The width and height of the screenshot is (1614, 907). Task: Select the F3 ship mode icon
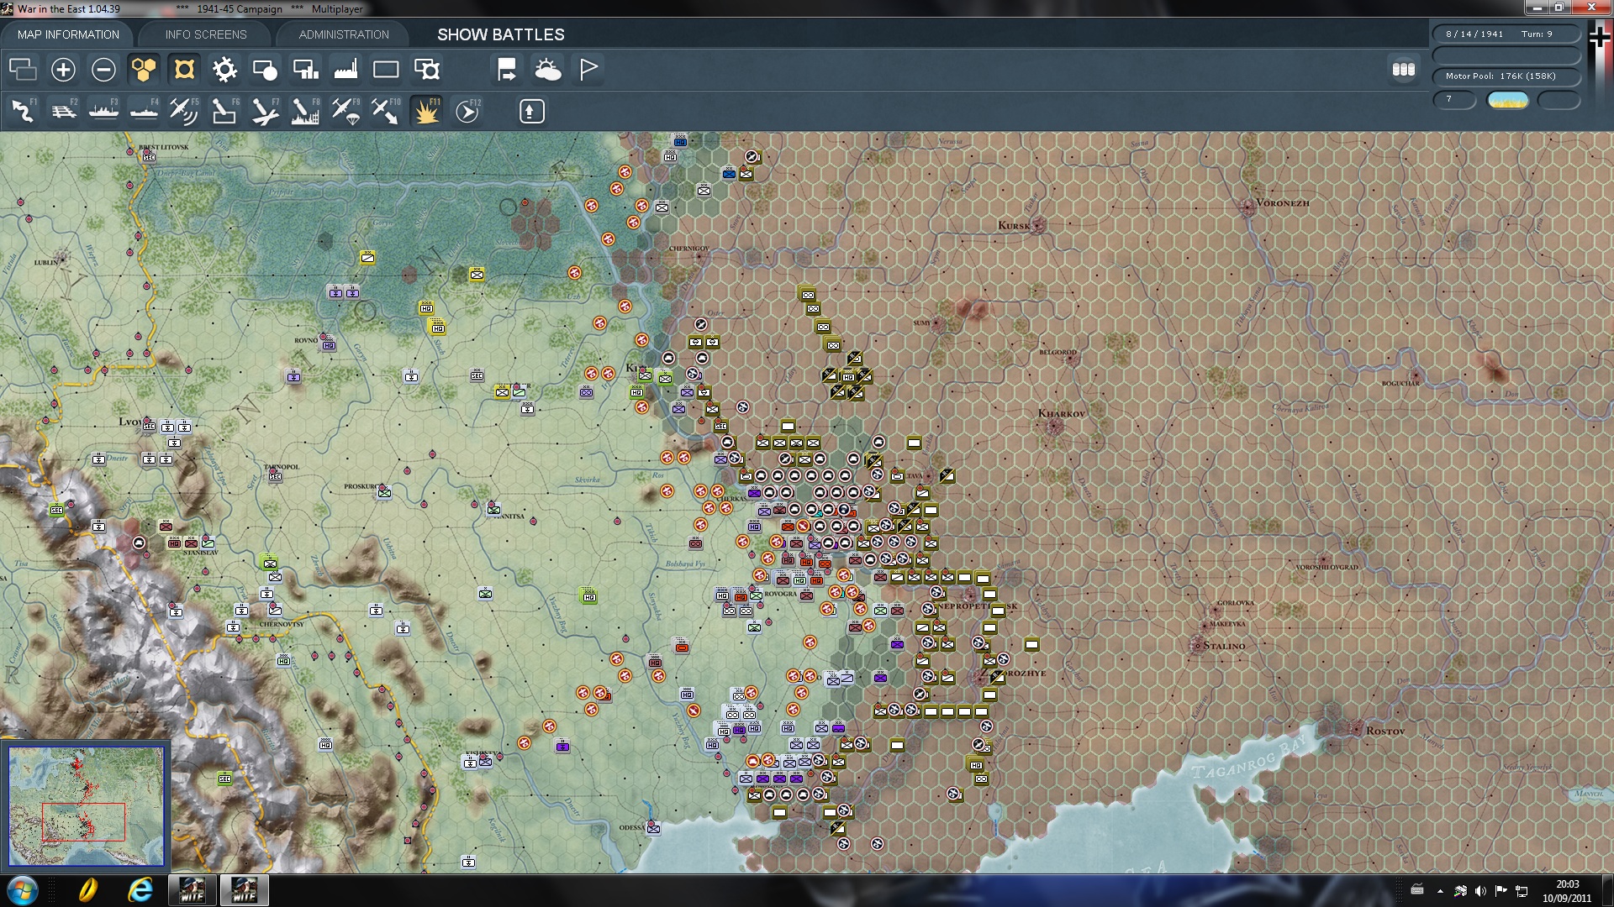pyautogui.click(x=104, y=111)
